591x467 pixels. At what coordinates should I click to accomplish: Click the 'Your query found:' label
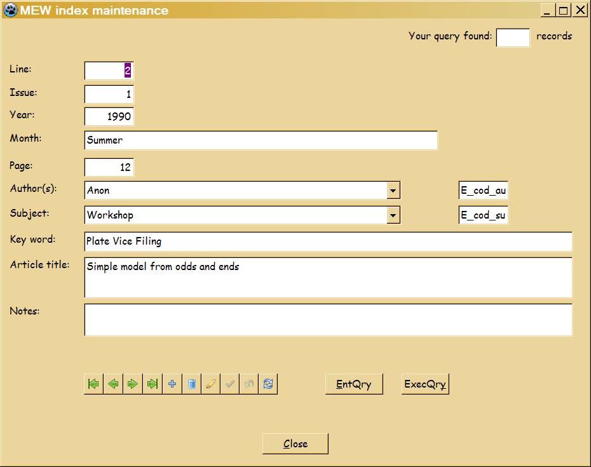(x=450, y=36)
